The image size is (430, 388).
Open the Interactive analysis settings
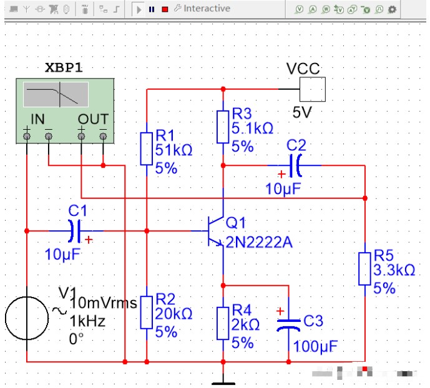[x=202, y=9]
